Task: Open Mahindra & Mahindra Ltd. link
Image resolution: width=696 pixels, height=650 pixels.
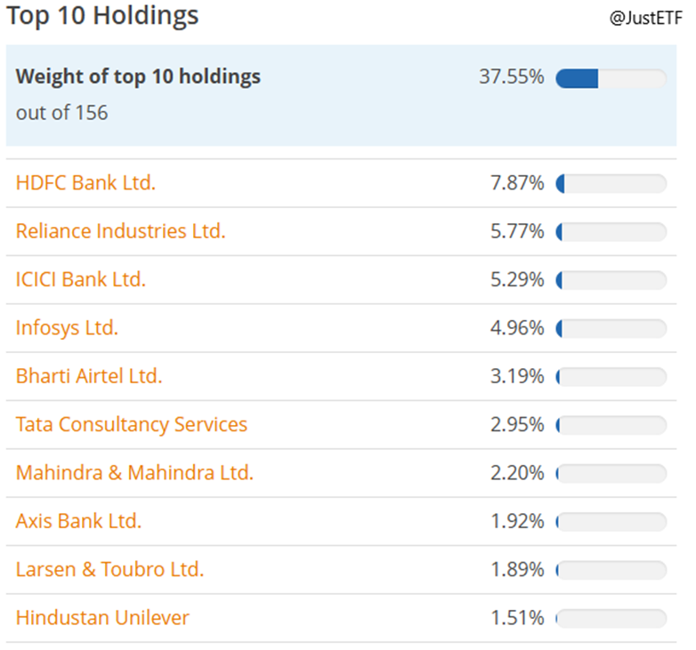Action: pyautogui.click(x=134, y=472)
